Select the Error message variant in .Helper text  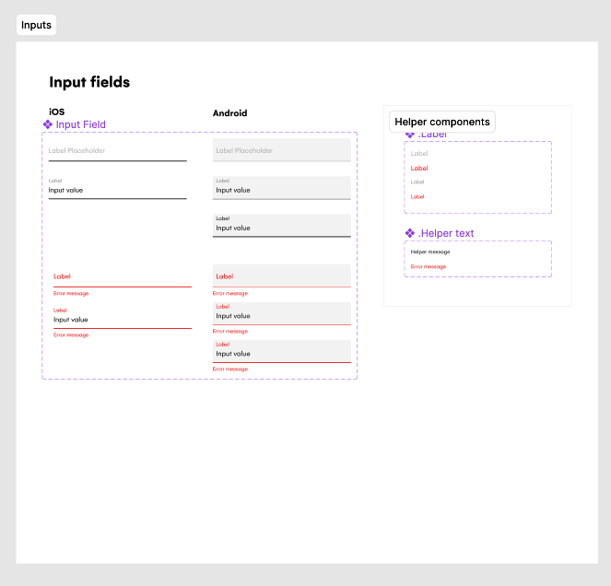(429, 266)
